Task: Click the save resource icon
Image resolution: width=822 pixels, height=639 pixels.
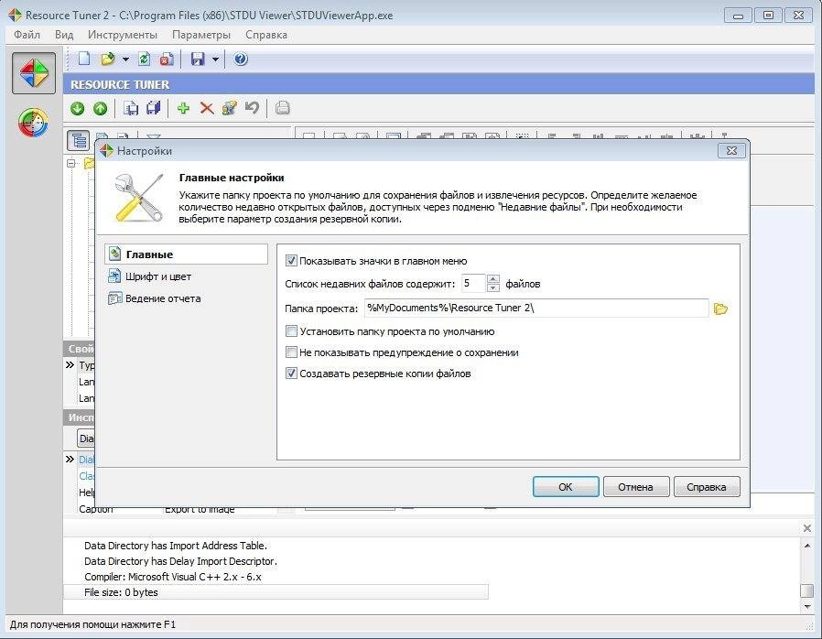Action: (131, 109)
